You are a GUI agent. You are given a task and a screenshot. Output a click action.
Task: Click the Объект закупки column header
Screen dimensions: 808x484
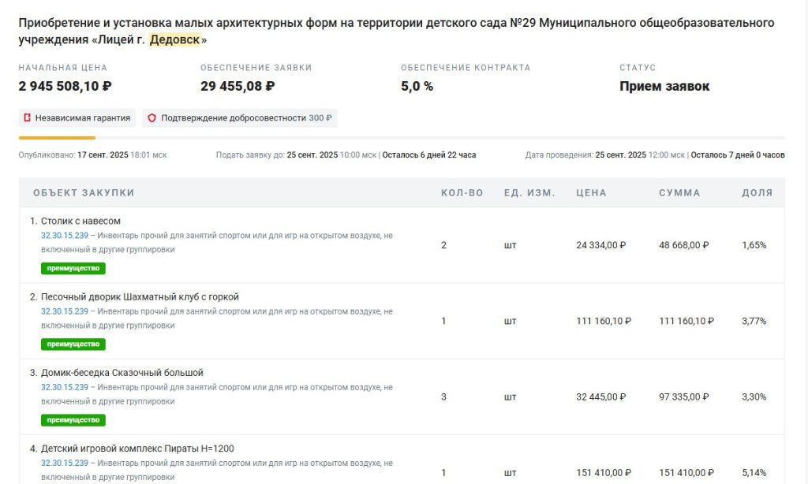[x=84, y=193]
